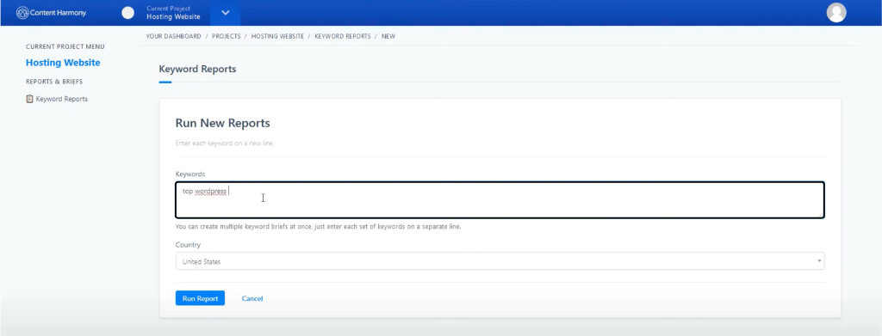The width and height of the screenshot is (882, 336).
Task: Go to YOUR DASHBOARD breadcrumb
Action: [x=173, y=36]
